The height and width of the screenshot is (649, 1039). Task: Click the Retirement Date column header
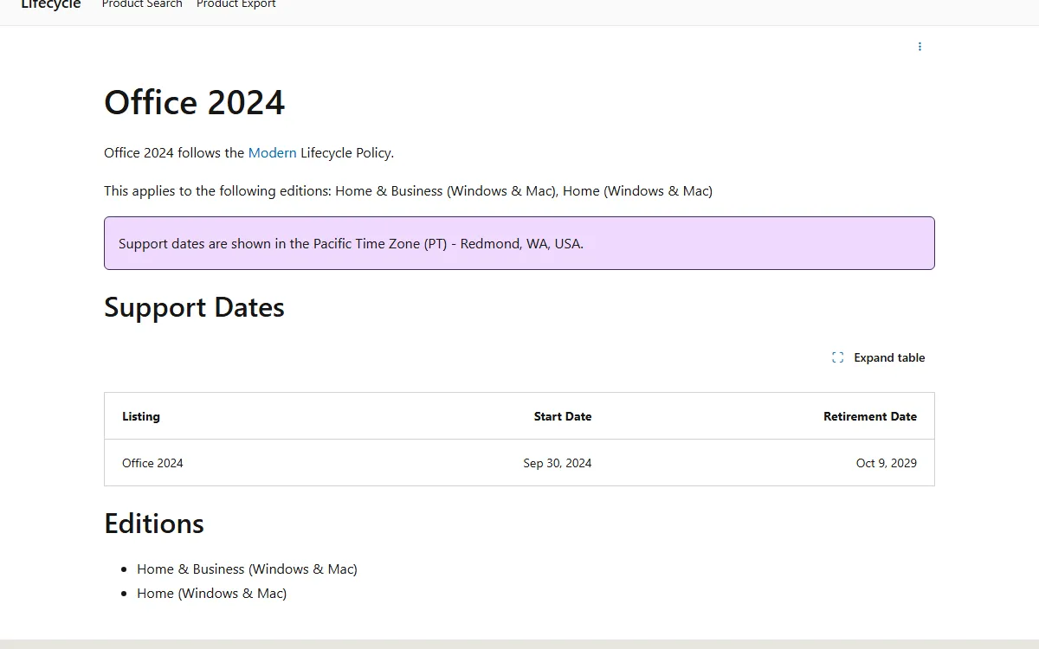[x=870, y=416]
